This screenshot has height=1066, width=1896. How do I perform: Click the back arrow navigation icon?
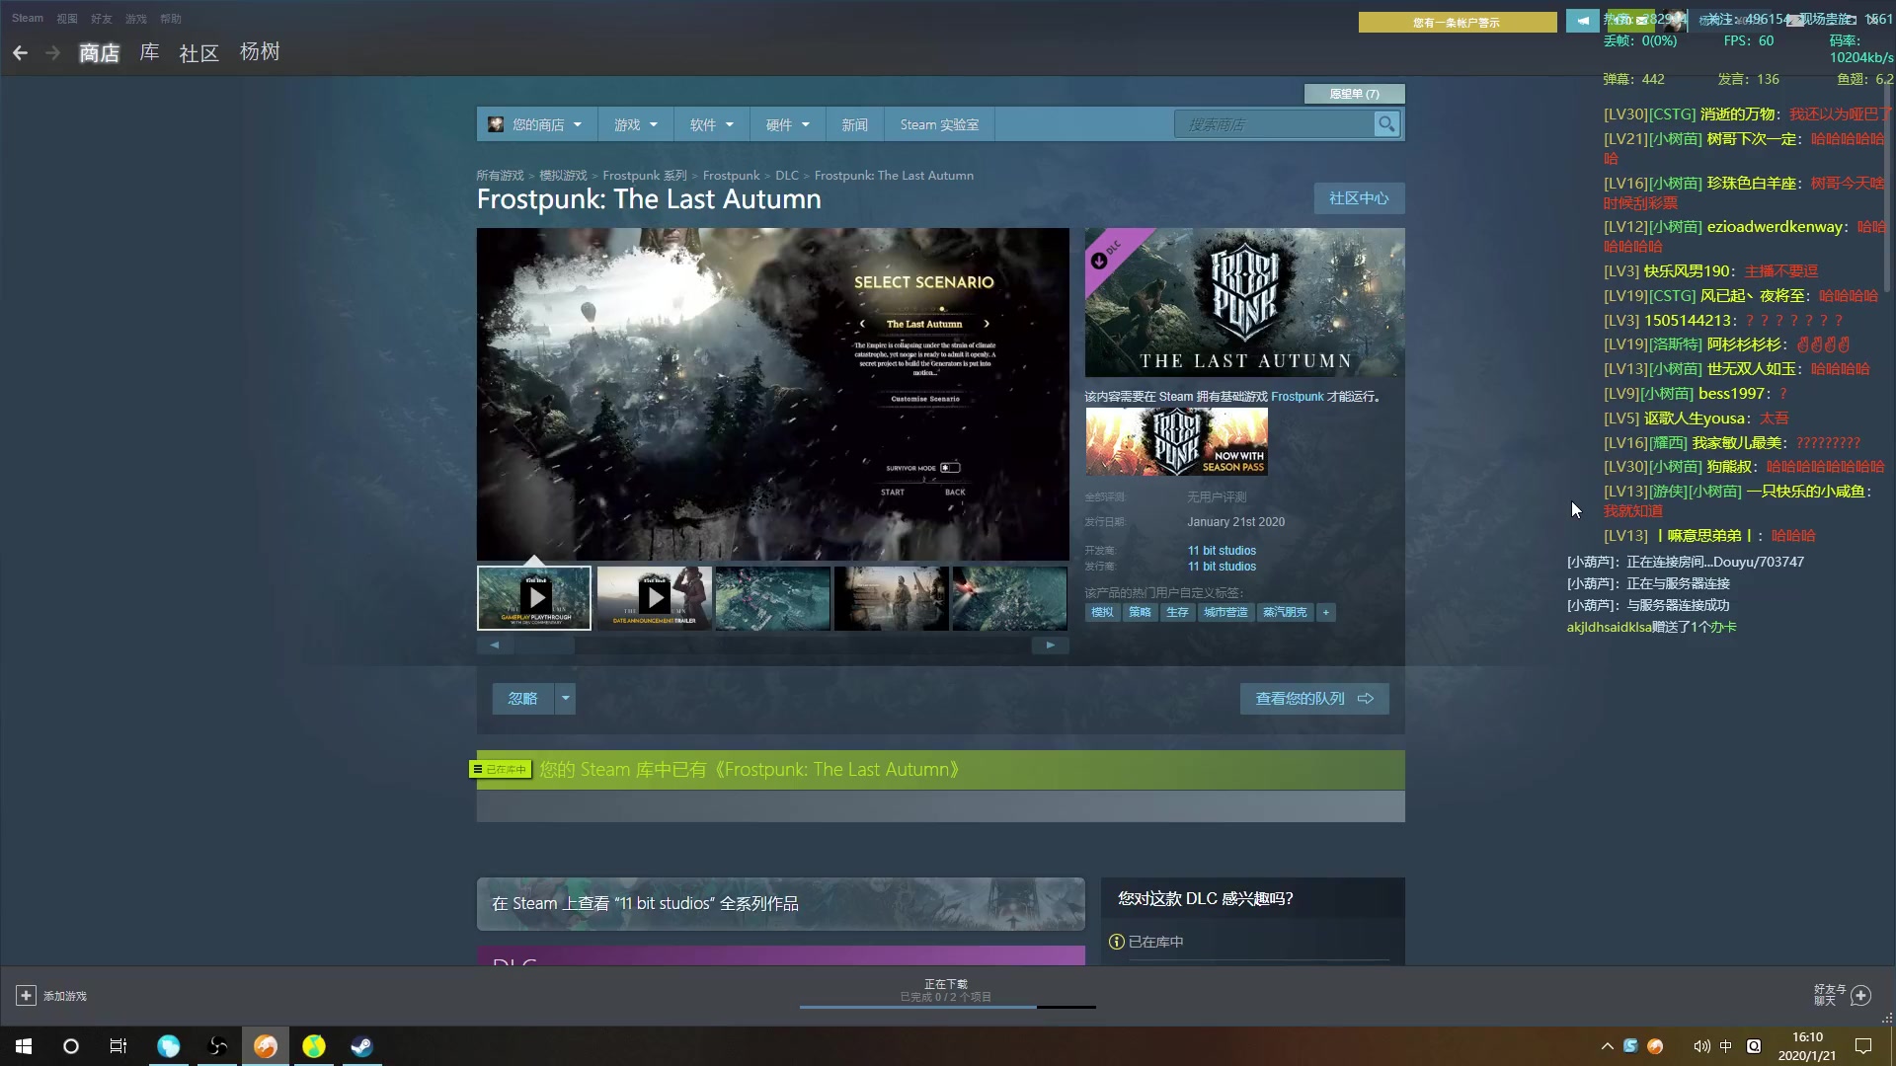coord(20,53)
